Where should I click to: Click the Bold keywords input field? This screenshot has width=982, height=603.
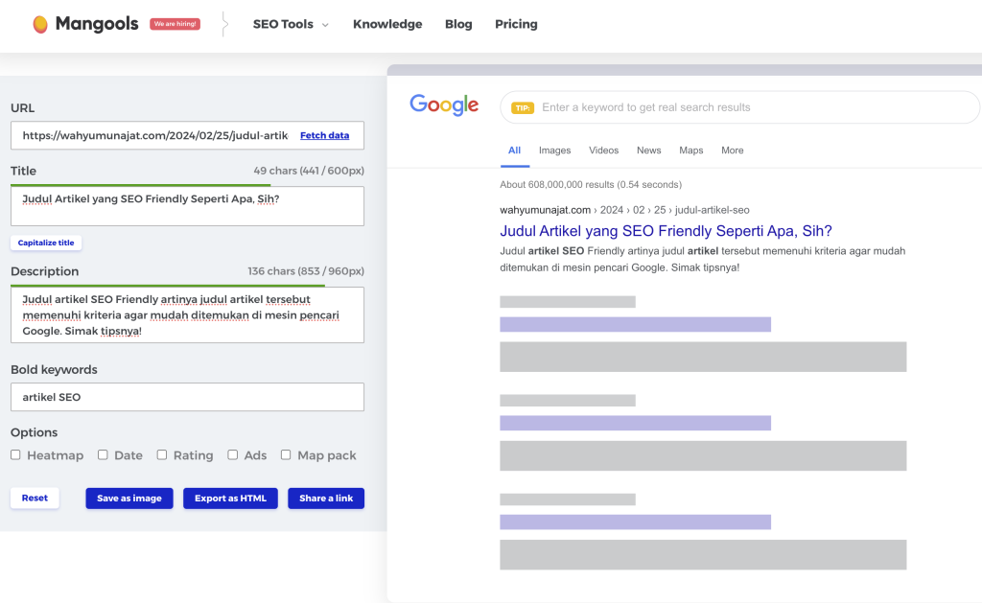187,397
